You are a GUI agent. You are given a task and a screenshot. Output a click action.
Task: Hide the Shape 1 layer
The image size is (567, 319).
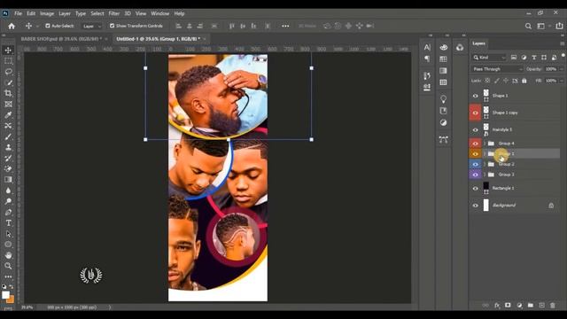click(x=475, y=96)
